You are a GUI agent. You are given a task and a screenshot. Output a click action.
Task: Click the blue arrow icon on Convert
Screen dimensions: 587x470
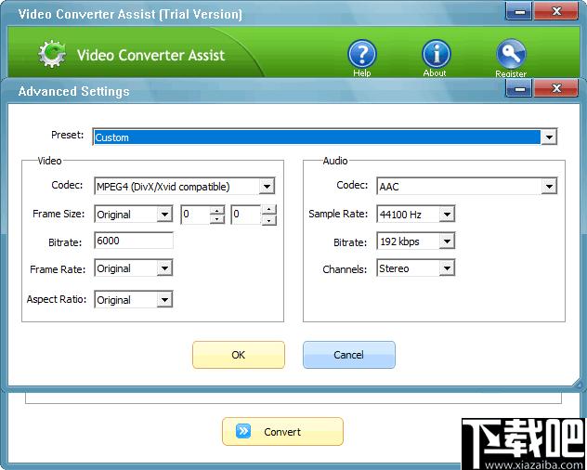click(243, 431)
